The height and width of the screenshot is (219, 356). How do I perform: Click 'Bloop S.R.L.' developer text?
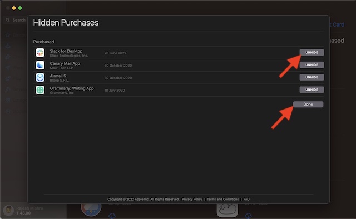[x=60, y=81]
